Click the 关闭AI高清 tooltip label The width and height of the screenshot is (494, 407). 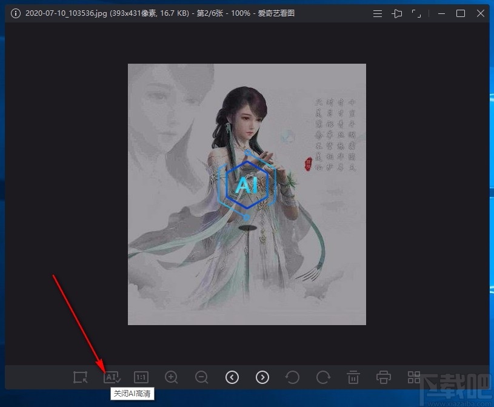pos(132,394)
